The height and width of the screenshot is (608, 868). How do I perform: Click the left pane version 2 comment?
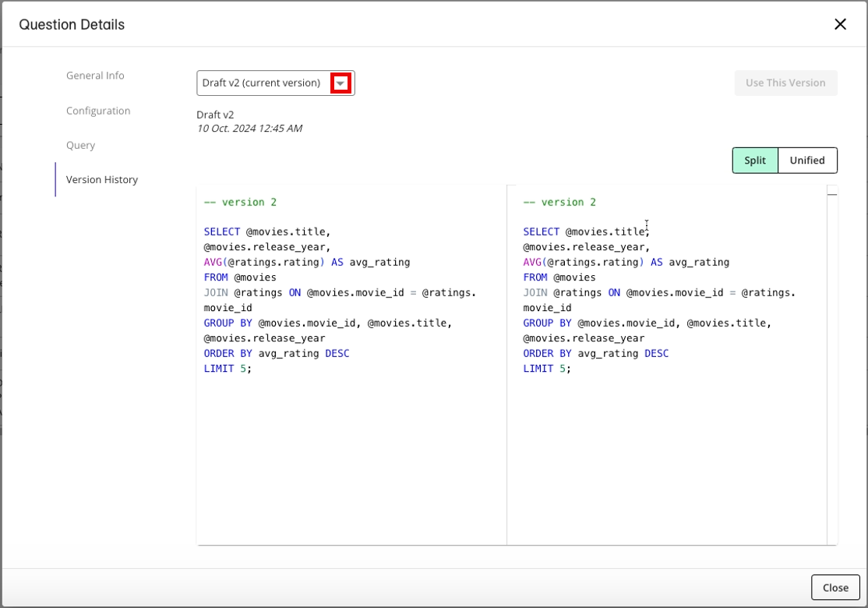[240, 202]
